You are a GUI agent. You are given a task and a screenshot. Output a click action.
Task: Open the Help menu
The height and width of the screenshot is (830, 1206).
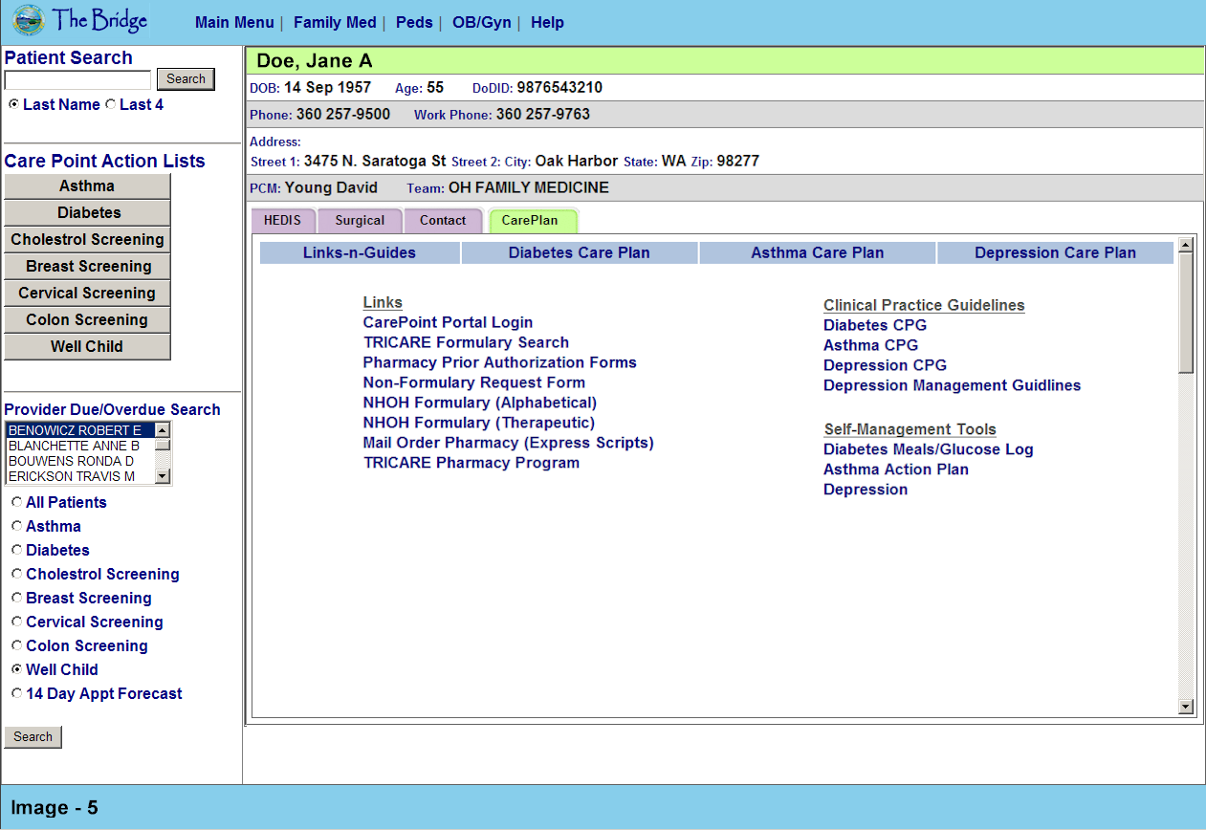(x=547, y=22)
